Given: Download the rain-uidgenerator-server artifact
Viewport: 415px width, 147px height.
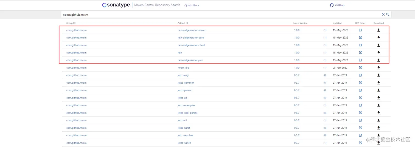Looking at the screenshot, I should click(x=378, y=30).
